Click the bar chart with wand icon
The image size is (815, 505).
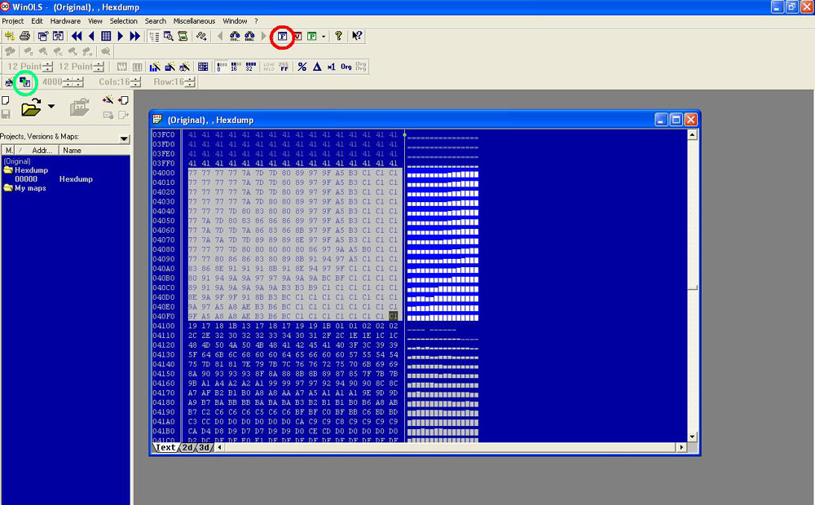(x=155, y=67)
